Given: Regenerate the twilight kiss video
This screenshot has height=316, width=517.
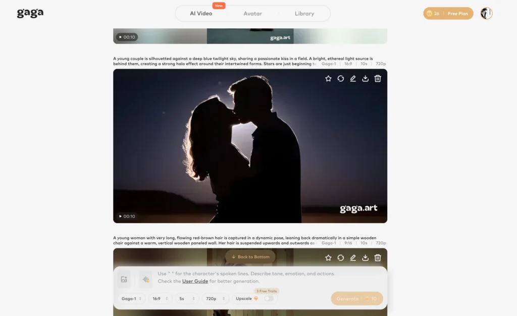Looking at the screenshot, I should [340, 78].
